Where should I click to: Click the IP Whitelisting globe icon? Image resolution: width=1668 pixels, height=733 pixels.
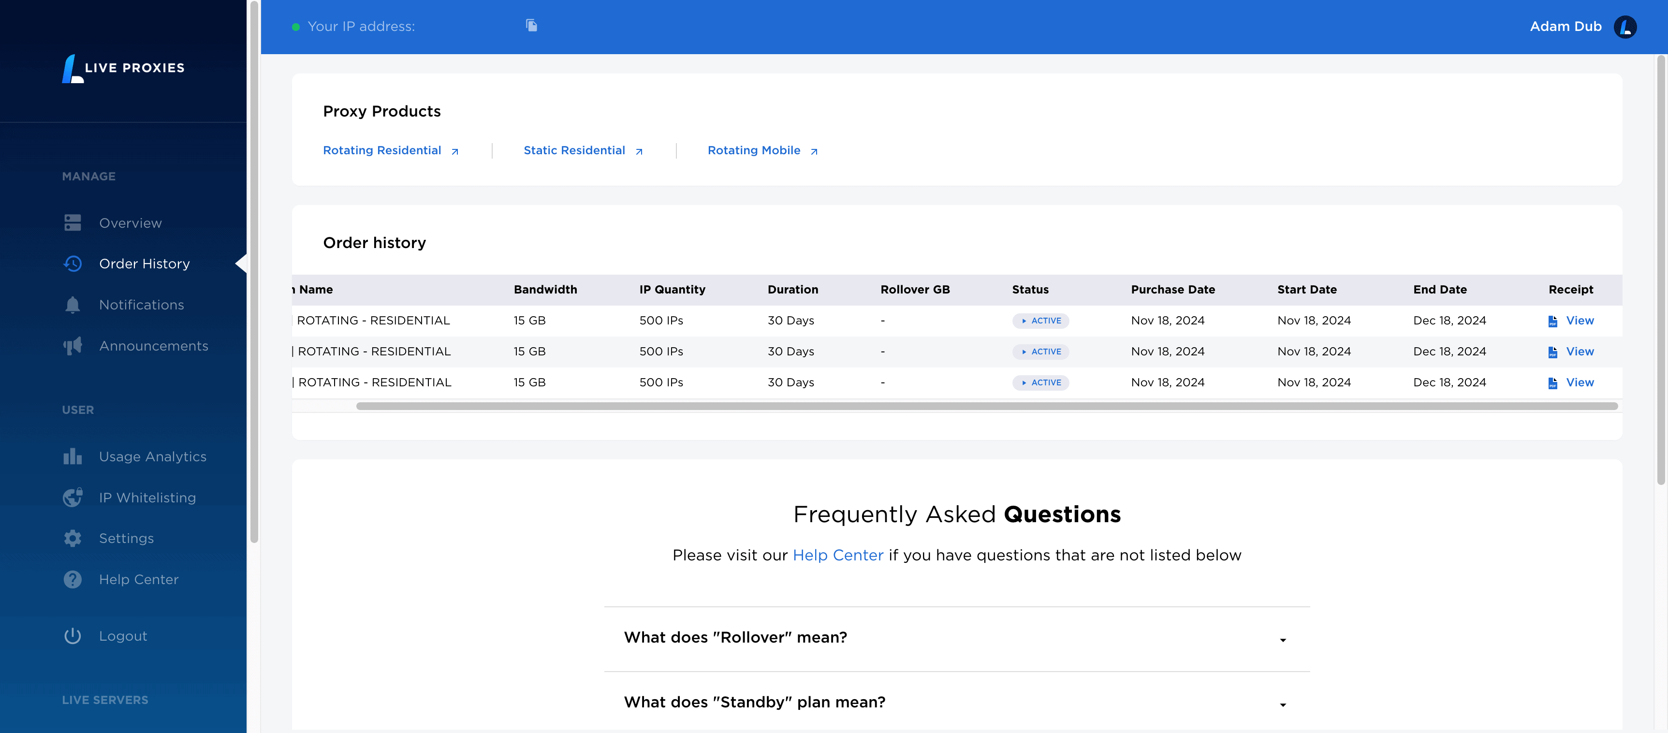[x=73, y=498]
